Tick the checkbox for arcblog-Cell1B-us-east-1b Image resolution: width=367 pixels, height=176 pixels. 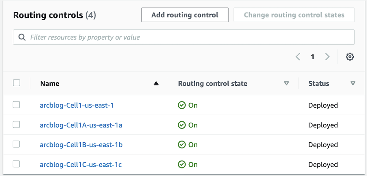click(16, 144)
